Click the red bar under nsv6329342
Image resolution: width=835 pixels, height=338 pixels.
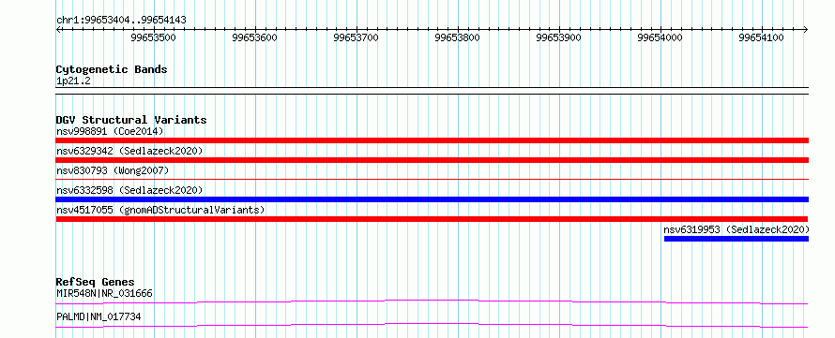tap(432, 160)
